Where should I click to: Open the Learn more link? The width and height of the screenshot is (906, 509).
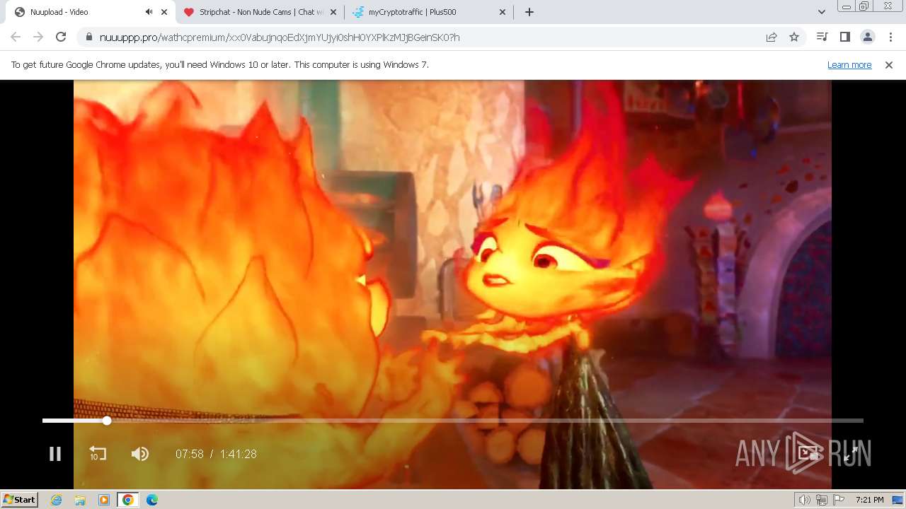849,64
